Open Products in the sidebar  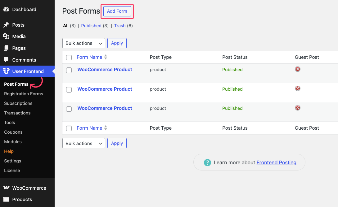click(x=22, y=200)
